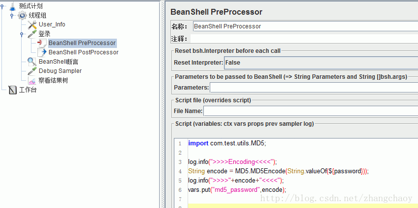
Task: Click the wrench icon beside User_Info
Action: point(32,24)
